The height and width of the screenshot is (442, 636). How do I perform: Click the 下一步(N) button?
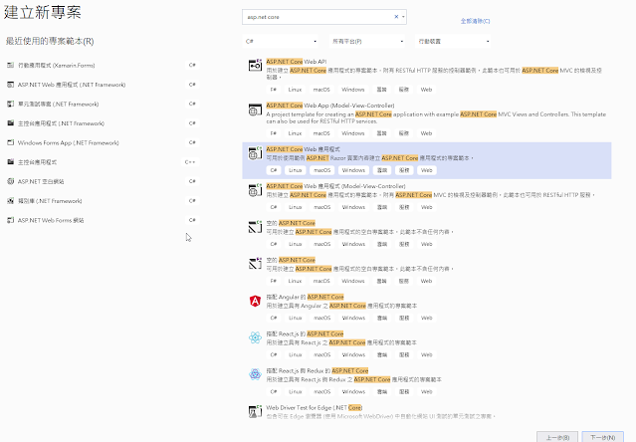coord(603,437)
